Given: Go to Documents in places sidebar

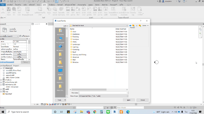Looking at the screenshot, I should click(60, 32).
